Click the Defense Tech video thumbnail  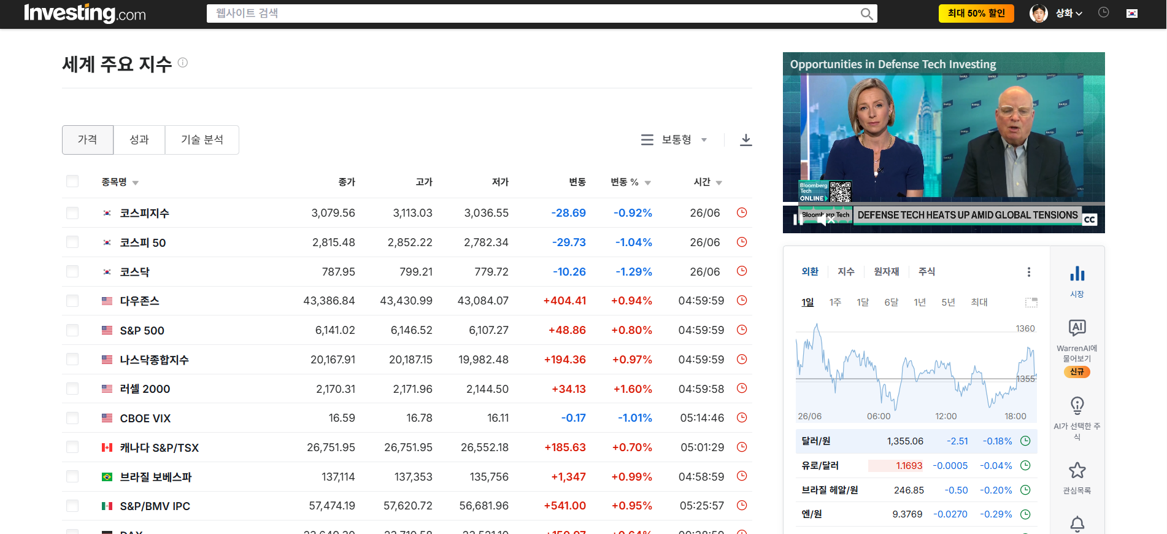[944, 142]
